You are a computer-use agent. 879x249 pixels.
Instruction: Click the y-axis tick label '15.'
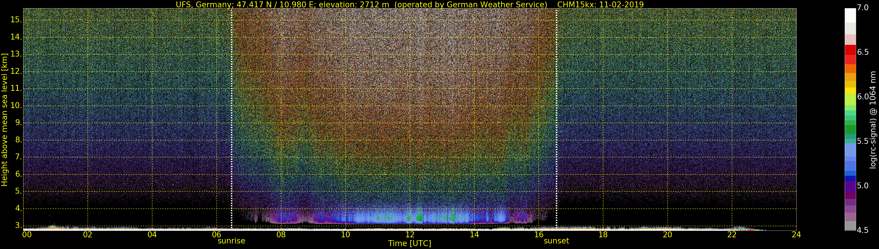point(16,20)
